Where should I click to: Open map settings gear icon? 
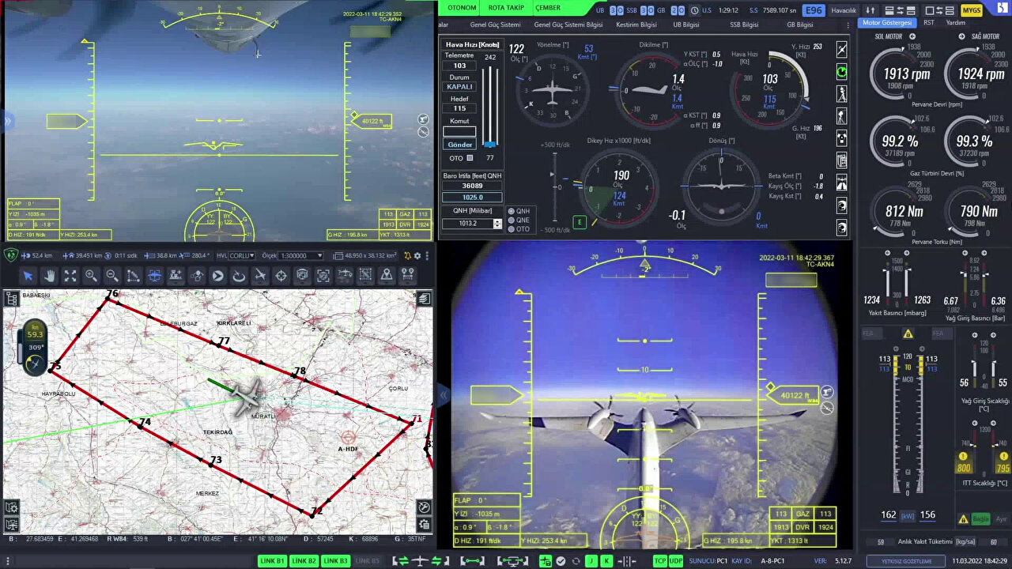click(419, 255)
